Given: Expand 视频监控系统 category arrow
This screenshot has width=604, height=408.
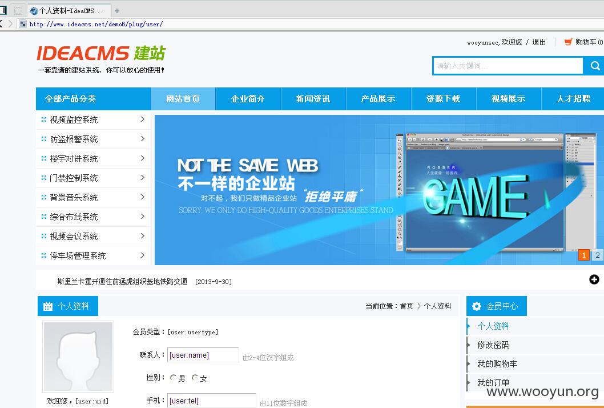Looking at the screenshot, I should click(x=143, y=119).
